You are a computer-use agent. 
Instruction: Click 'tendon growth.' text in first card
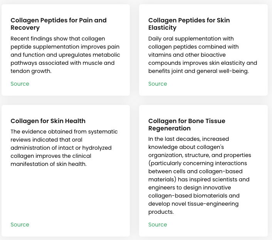tap(31, 71)
